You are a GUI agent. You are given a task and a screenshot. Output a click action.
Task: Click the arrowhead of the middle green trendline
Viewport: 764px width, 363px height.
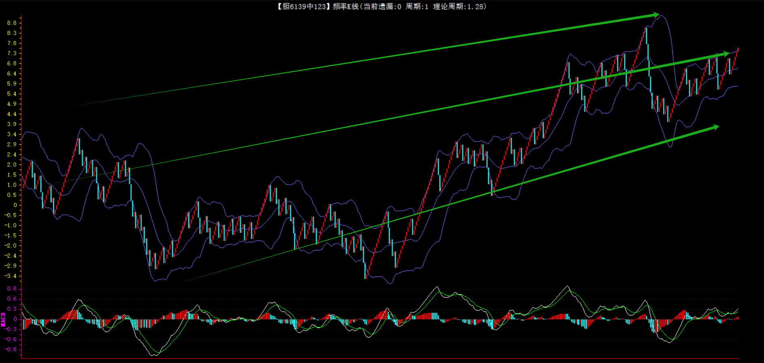coord(725,53)
